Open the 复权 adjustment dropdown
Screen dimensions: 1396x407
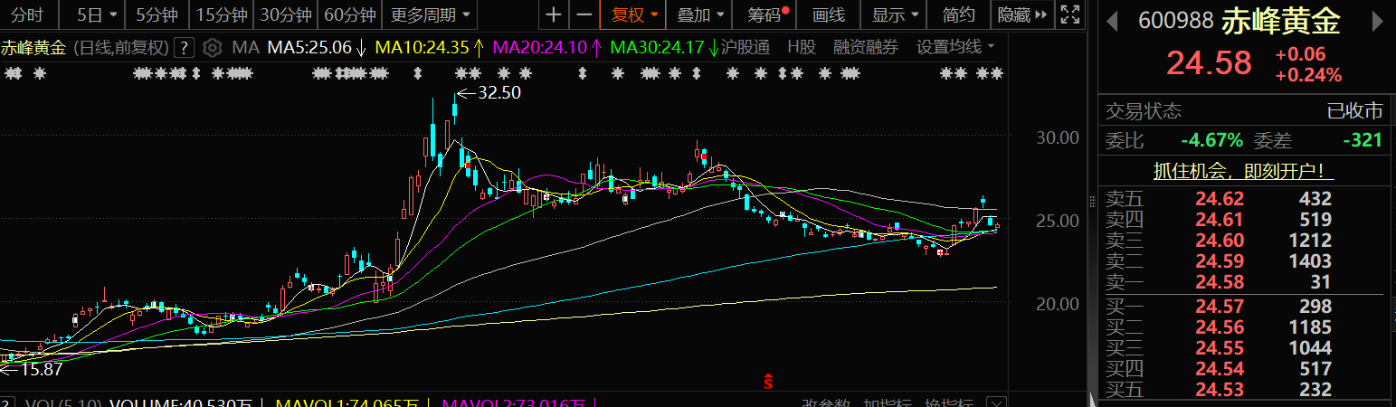coord(634,14)
